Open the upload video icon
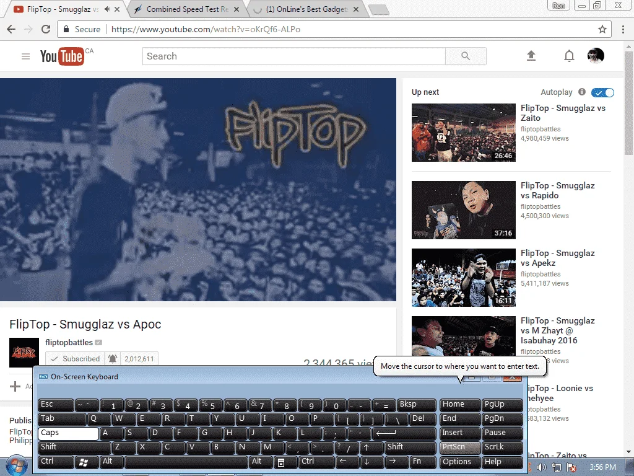Image resolution: width=634 pixels, height=476 pixels. (x=531, y=56)
